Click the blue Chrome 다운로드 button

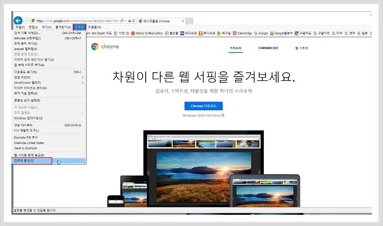tap(203, 106)
